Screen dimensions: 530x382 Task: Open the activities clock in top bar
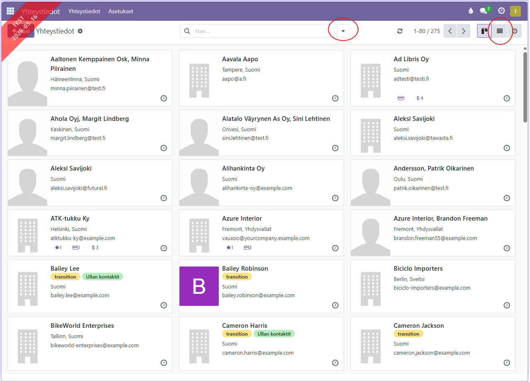pyautogui.click(x=501, y=11)
